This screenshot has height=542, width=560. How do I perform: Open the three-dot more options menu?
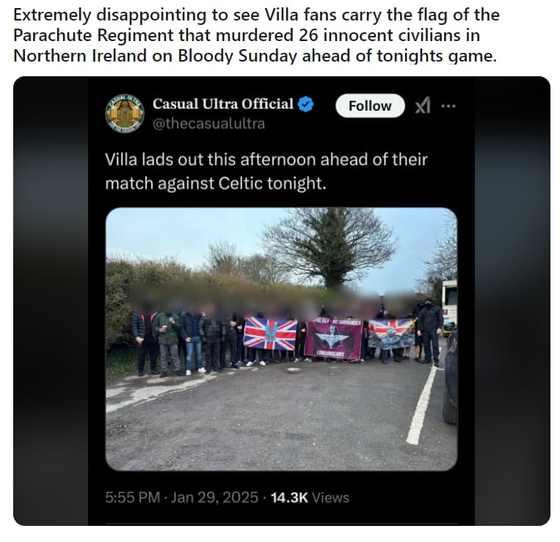pos(448,106)
